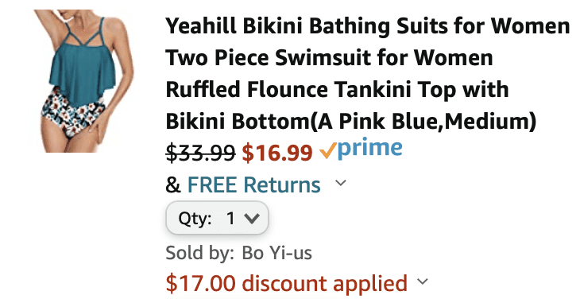This screenshot has width=580, height=299.
Task: Open the FREE Returns link
Action: click(253, 184)
